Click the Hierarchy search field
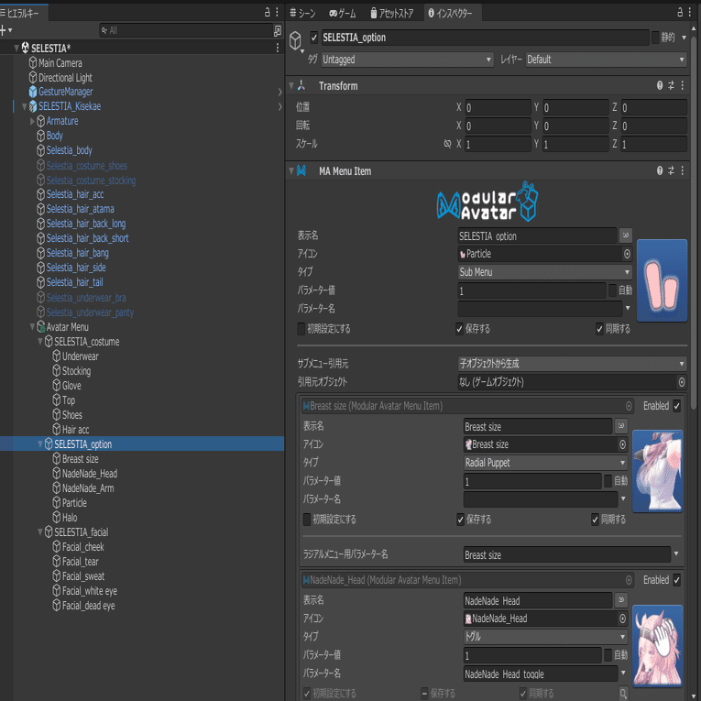This screenshot has height=701, width=701. coord(185,30)
